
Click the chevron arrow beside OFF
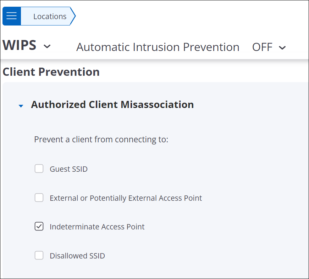(282, 47)
